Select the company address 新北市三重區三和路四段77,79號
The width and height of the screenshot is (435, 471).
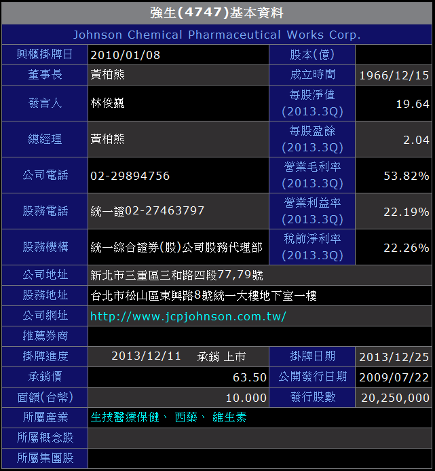(x=177, y=275)
